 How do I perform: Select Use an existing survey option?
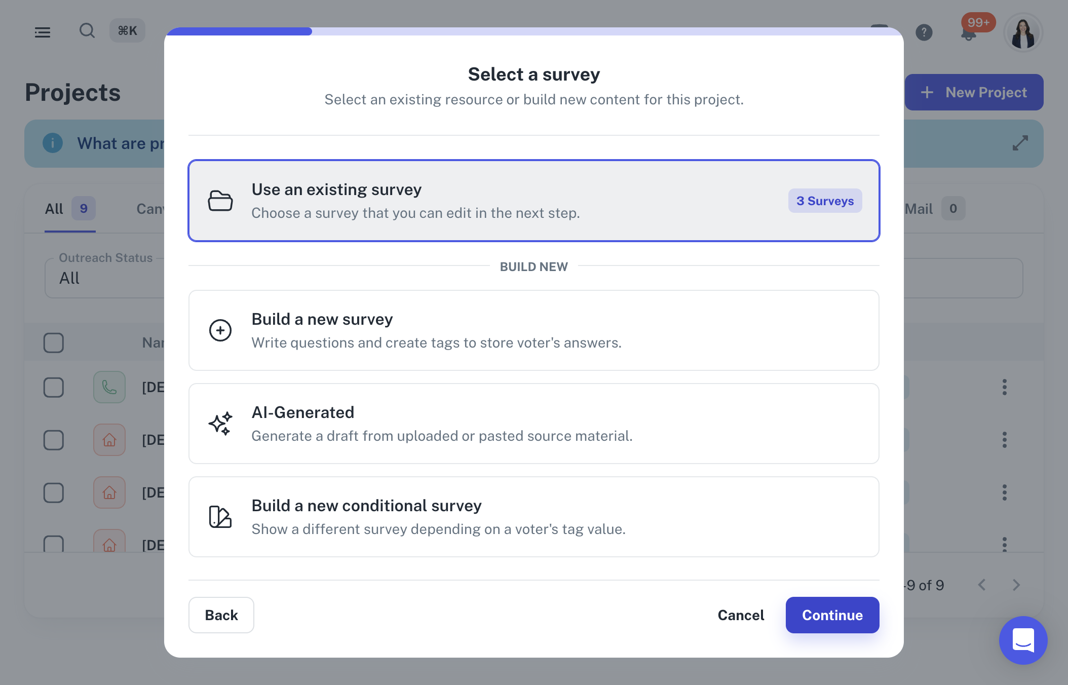click(534, 201)
